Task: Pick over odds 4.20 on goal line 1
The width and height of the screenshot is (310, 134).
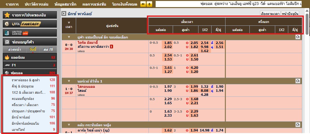Action: pyautogui.click(x=194, y=68)
